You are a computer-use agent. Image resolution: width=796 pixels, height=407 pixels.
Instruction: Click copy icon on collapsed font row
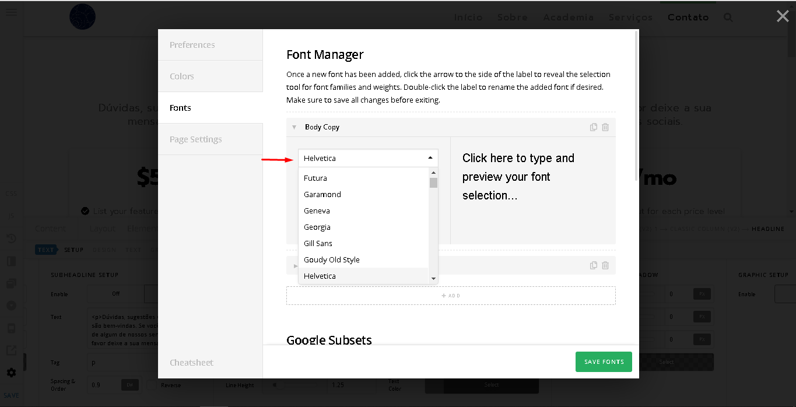coord(594,265)
